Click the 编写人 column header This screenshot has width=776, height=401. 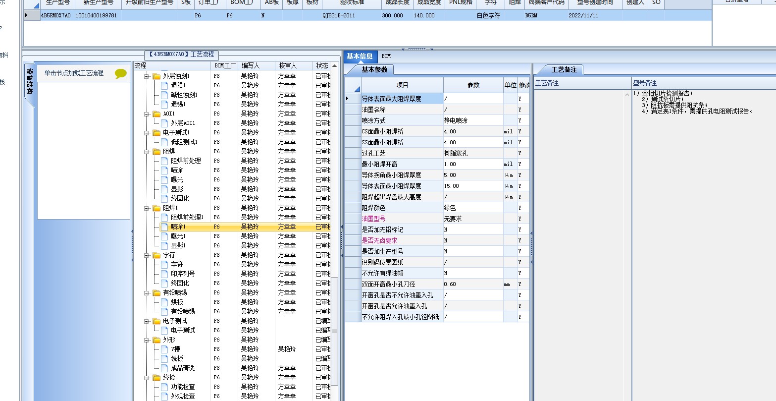257,66
